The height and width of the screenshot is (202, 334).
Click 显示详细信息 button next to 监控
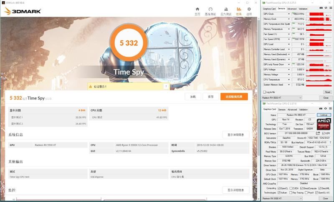pos(235,190)
